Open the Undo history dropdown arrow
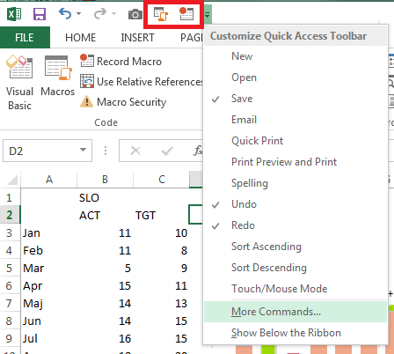Viewport: 394px width, 354px height. pyautogui.click(x=78, y=13)
